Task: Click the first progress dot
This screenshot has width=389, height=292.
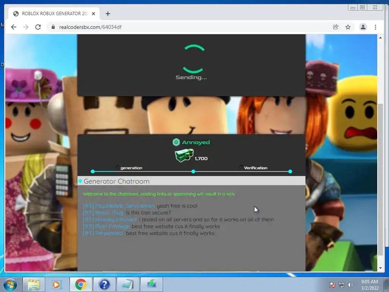Action: click(x=93, y=171)
